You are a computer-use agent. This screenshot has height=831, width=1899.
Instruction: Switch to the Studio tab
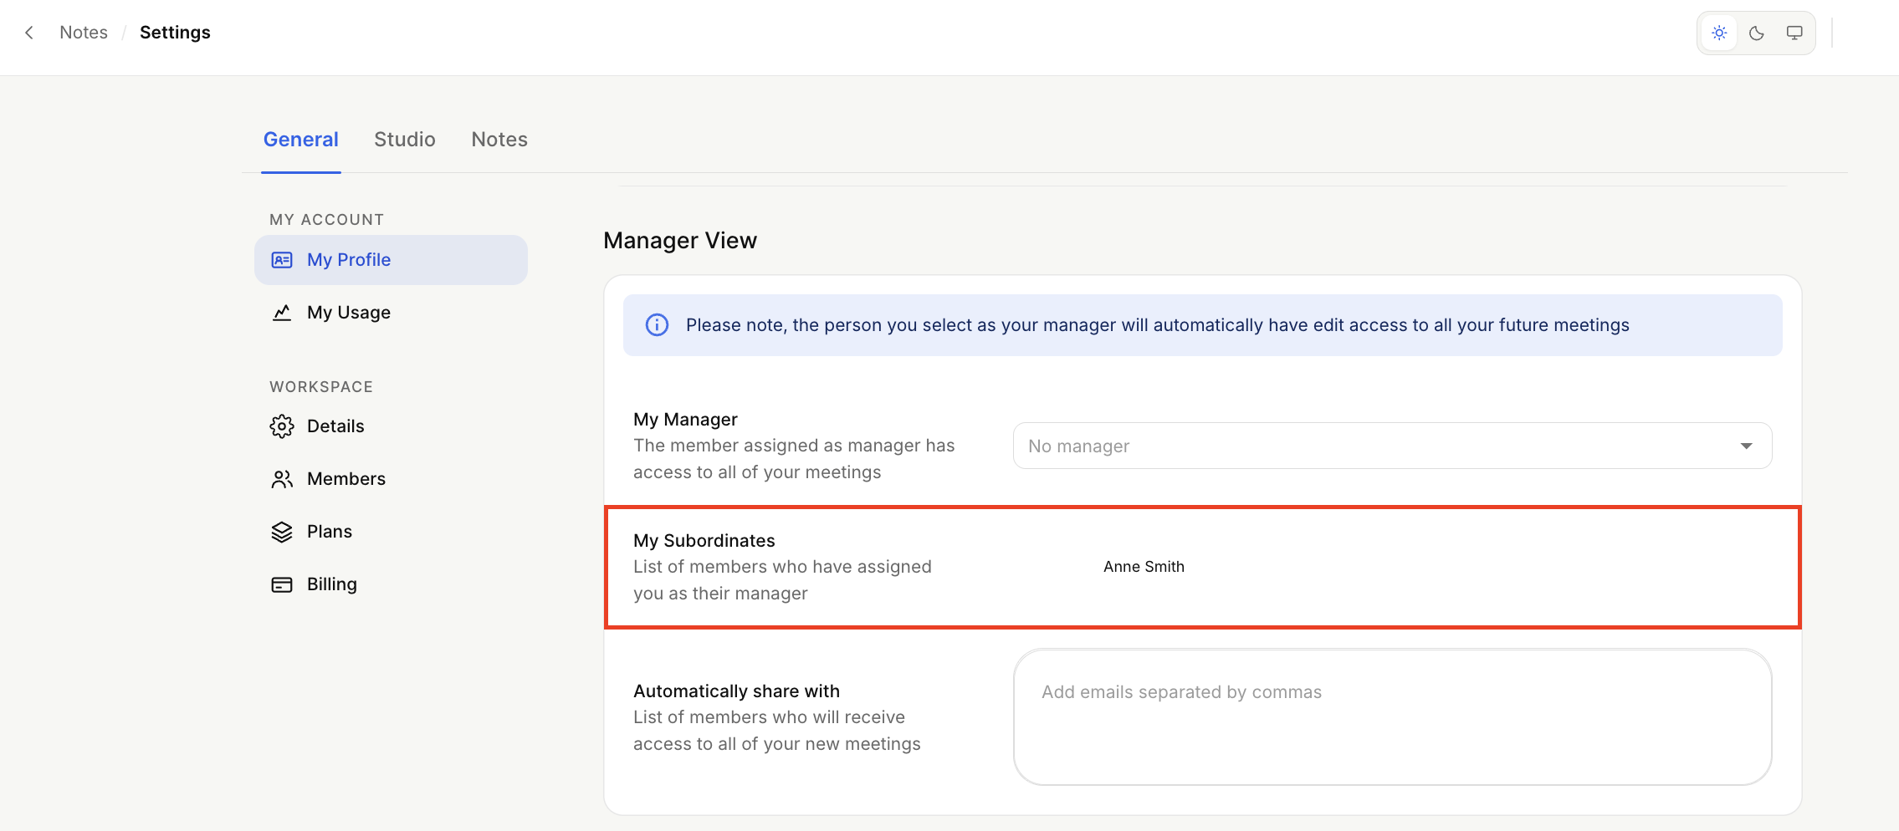tap(405, 140)
